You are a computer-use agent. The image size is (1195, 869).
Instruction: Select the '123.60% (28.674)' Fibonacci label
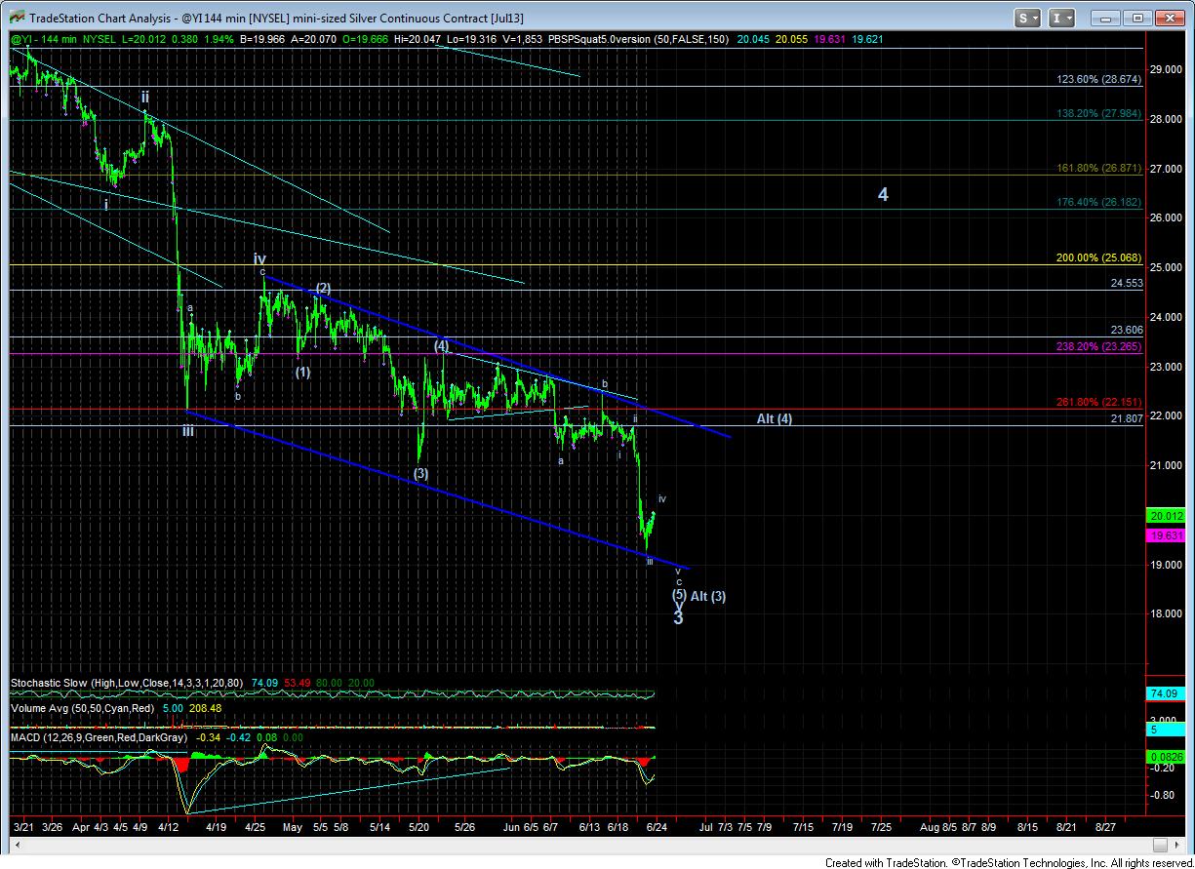pyautogui.click(x=1098, y=79)
